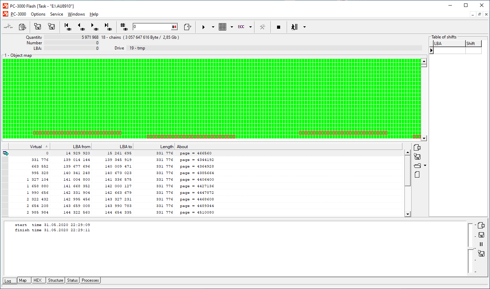Click the hammer and wrench tools icon
The width and height of the screenshot is (490, 289).
262,27
